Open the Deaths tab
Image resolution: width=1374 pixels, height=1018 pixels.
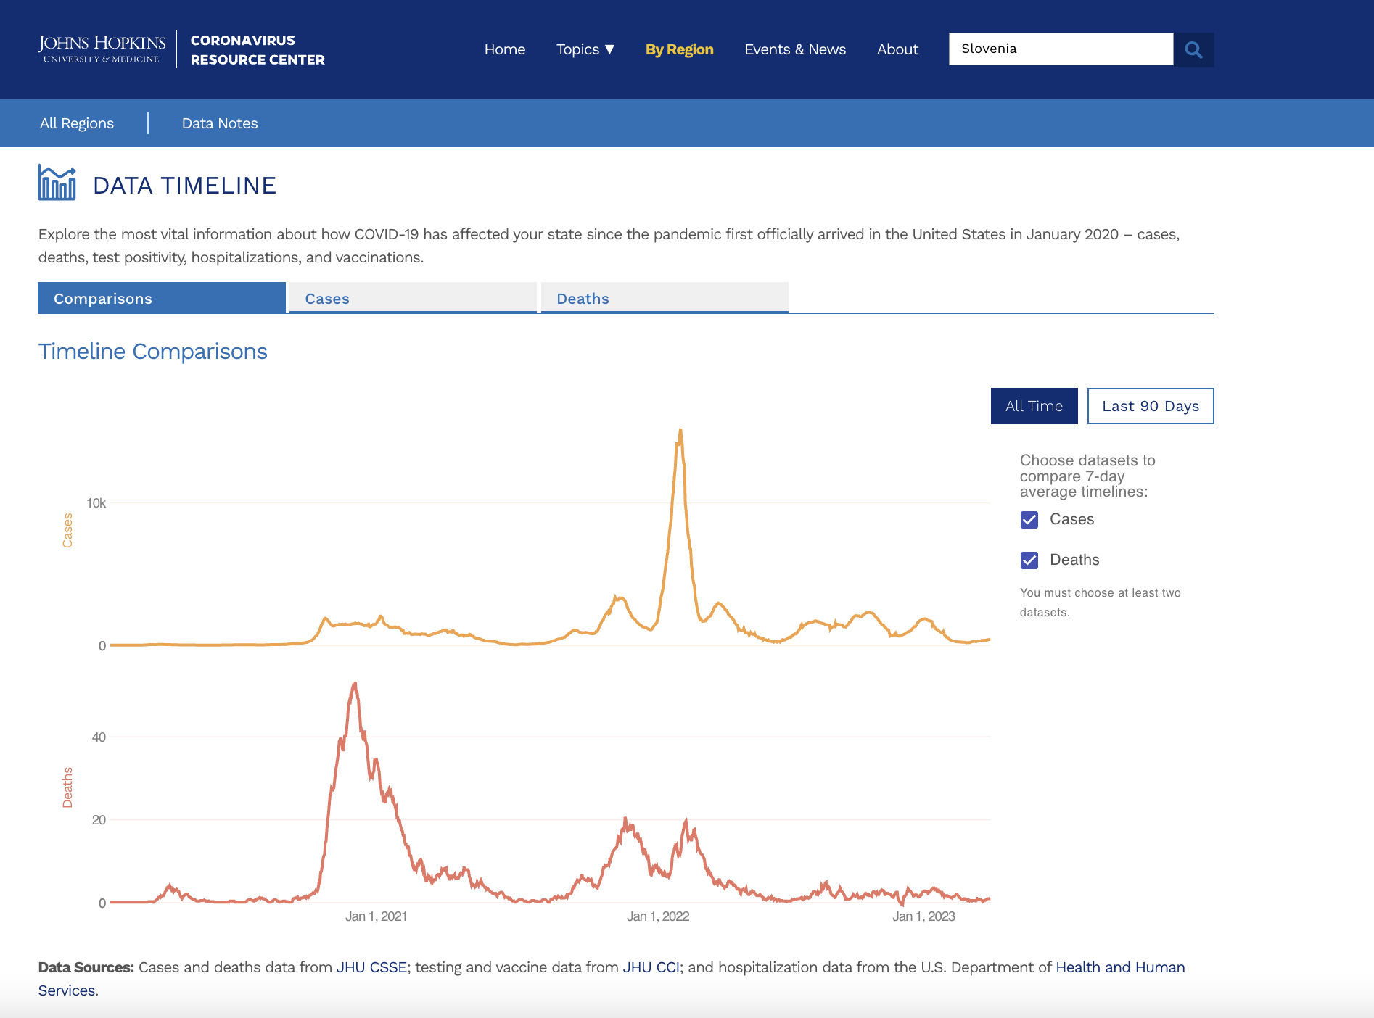pyautogui.click(x=664, y=298)
